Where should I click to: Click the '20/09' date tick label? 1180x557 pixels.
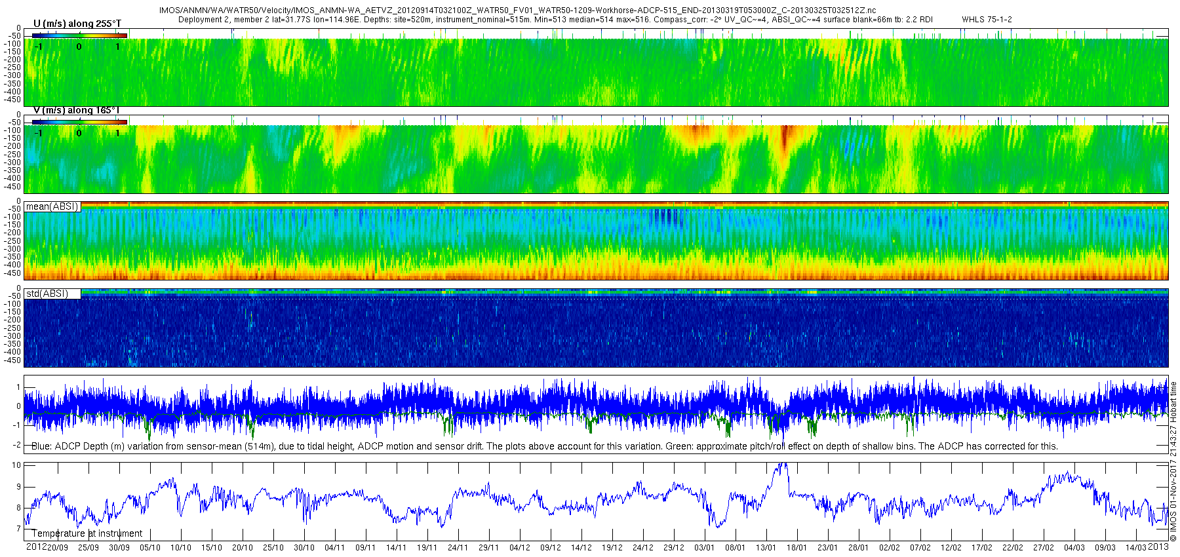pyautogui.click(x=58, y=548)
